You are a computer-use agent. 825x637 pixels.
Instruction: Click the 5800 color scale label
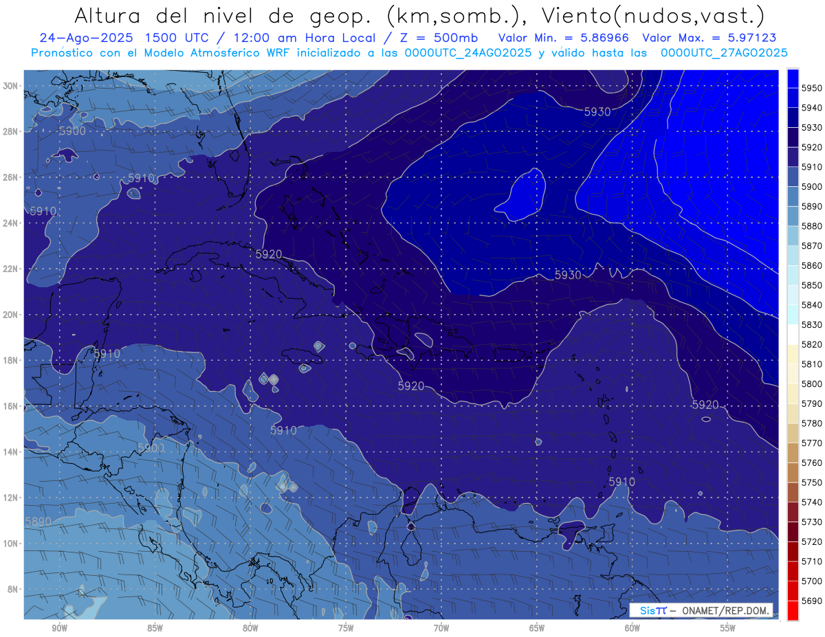(812, 383)
